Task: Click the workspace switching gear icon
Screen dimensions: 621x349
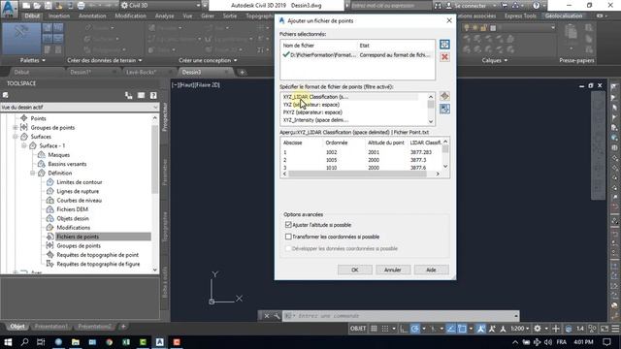Action: click(538, 329)
